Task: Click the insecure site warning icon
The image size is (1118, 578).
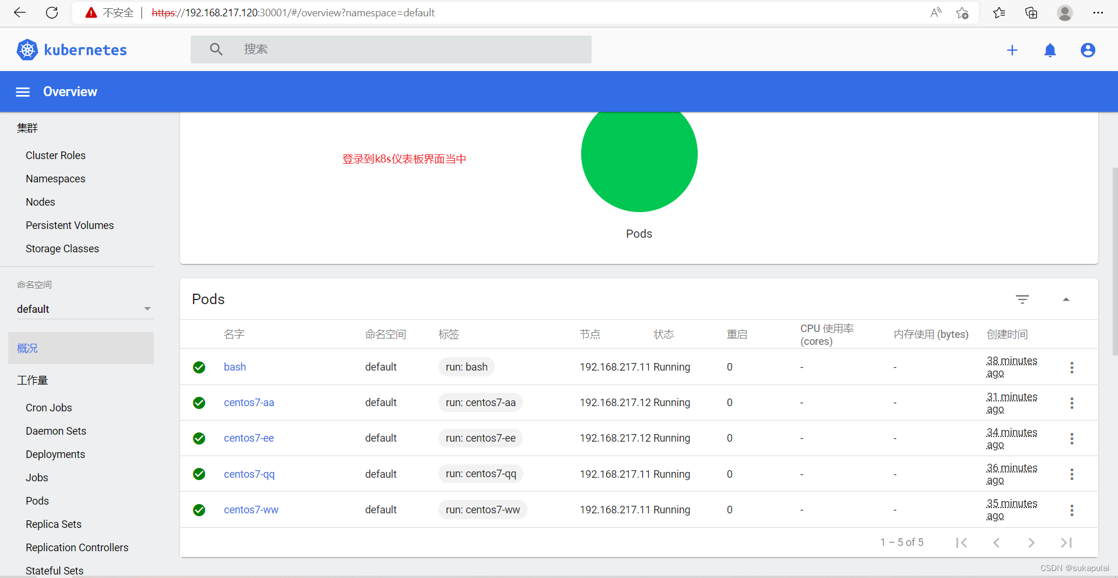Action: click(x=91, y=13)
